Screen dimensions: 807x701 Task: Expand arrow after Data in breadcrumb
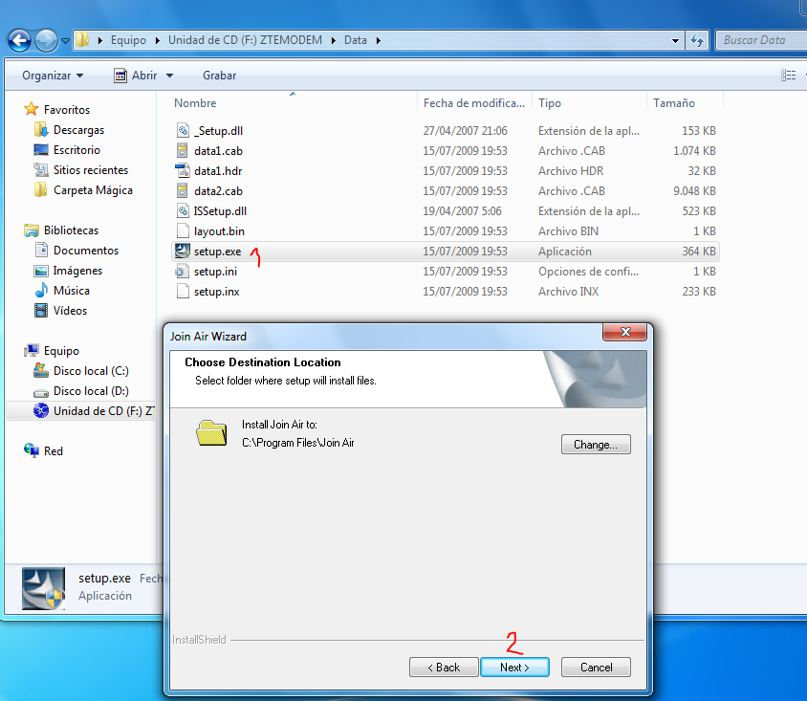pyautogui.click(x=379, y=40)
